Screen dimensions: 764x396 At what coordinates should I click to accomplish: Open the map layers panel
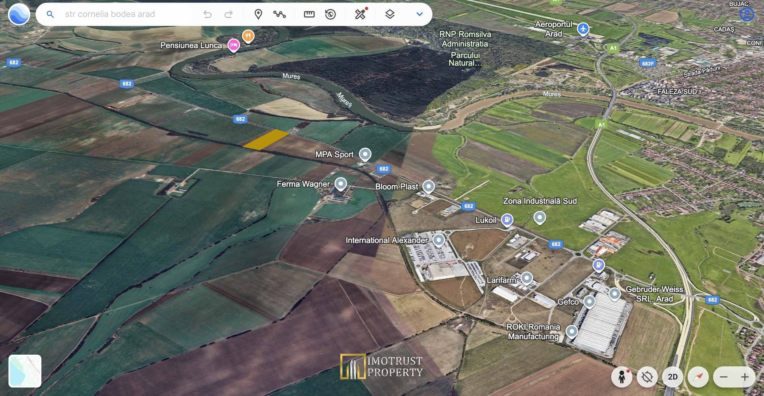click(x=390, y=14)
